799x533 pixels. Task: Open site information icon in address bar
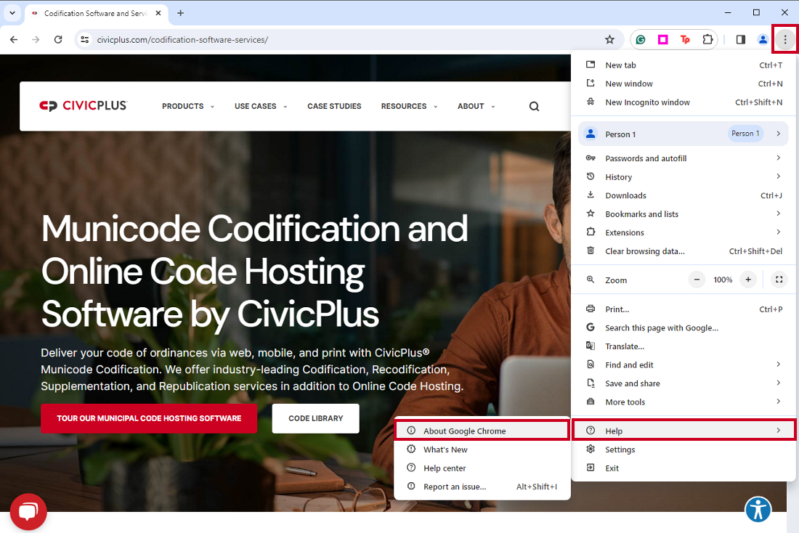84,40
